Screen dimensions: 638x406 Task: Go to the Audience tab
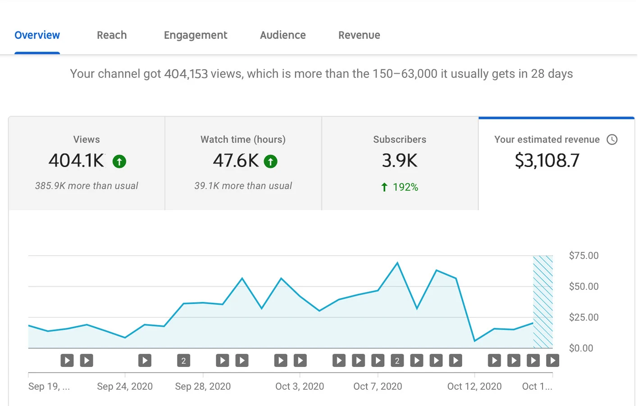(x=283, y=35)
